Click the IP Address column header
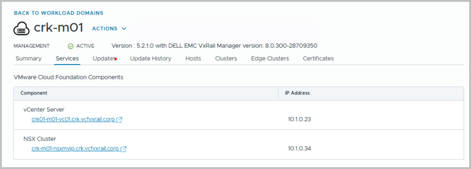The image size is (471, 169). [x=297, y=93]
